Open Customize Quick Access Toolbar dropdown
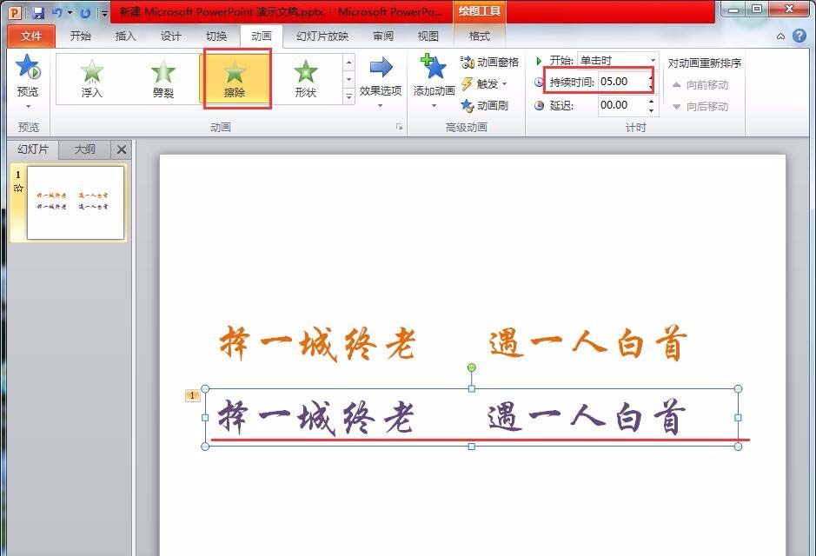 104,13
